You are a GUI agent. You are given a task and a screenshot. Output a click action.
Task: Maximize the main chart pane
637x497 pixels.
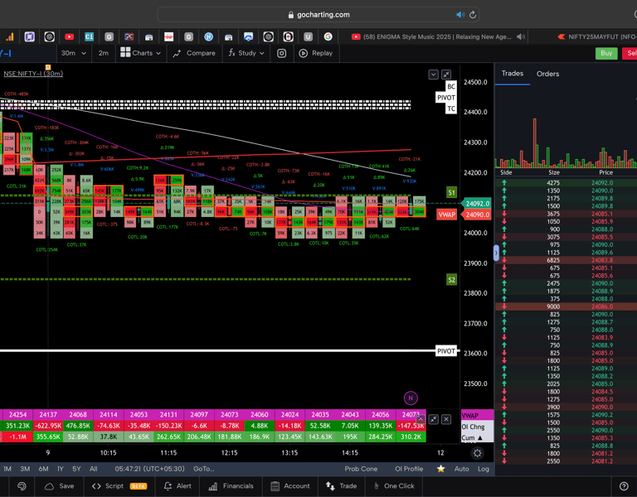tap(446, 75)
